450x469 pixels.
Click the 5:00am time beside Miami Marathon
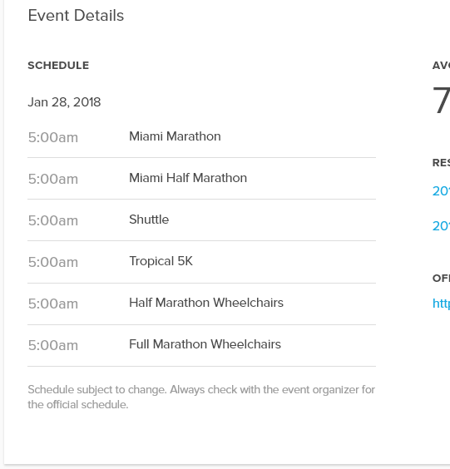(x=53, y=137)
